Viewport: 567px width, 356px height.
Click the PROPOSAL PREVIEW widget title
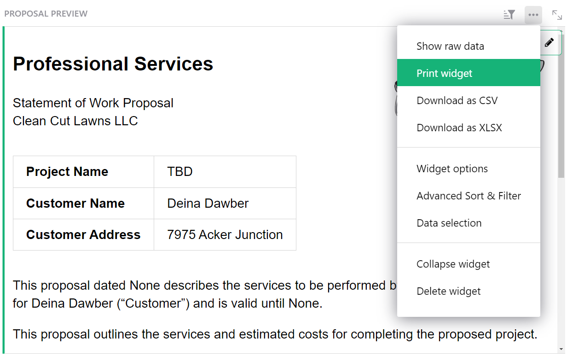click(x=46, y=14)
